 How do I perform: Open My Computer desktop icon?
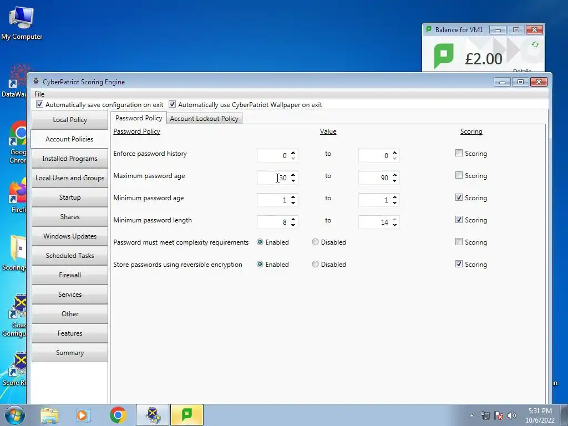tap(22, 22)
